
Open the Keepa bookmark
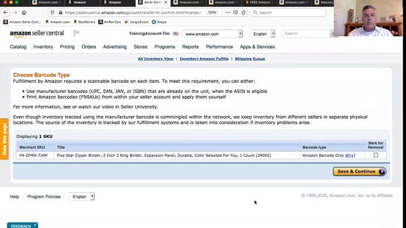(159, 22)
